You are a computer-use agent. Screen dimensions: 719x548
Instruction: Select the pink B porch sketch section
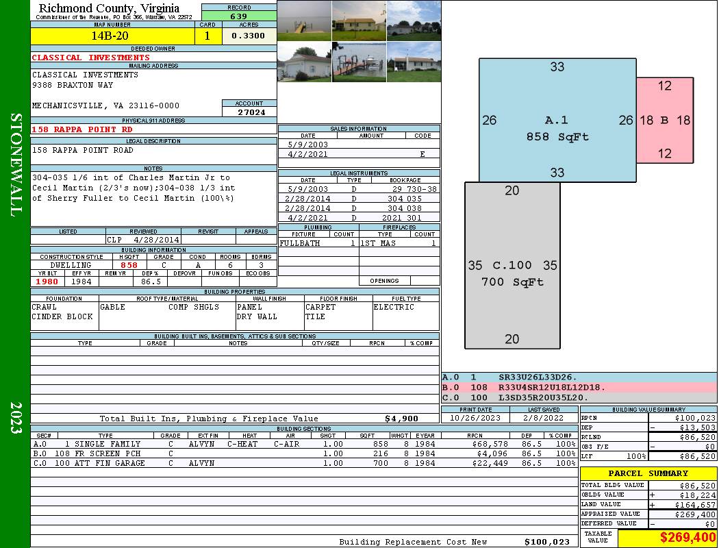[664, 121]
